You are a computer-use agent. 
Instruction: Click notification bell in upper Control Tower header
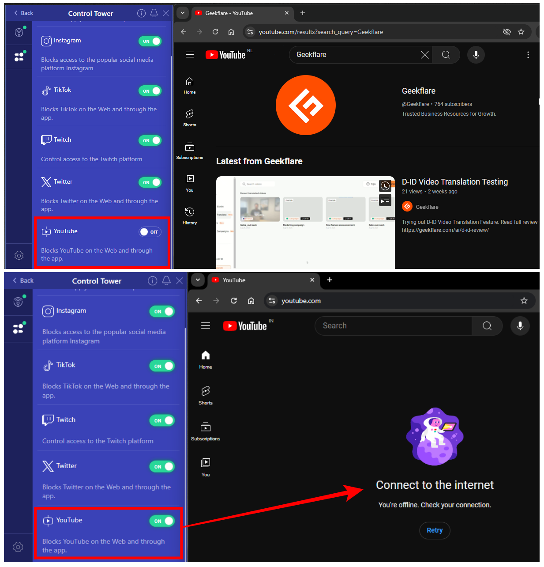(x=154, y=13)
